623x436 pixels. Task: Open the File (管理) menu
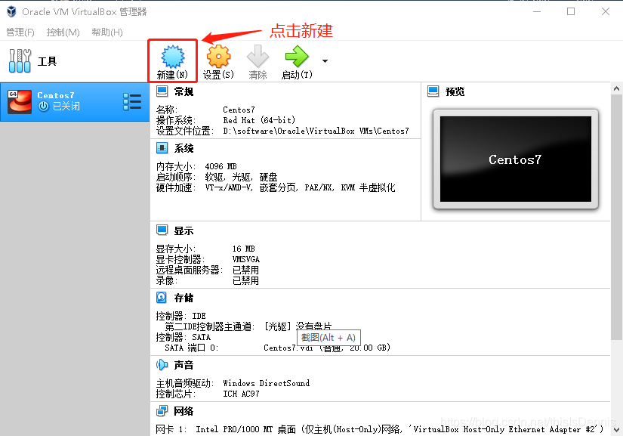tap(20, 32)
